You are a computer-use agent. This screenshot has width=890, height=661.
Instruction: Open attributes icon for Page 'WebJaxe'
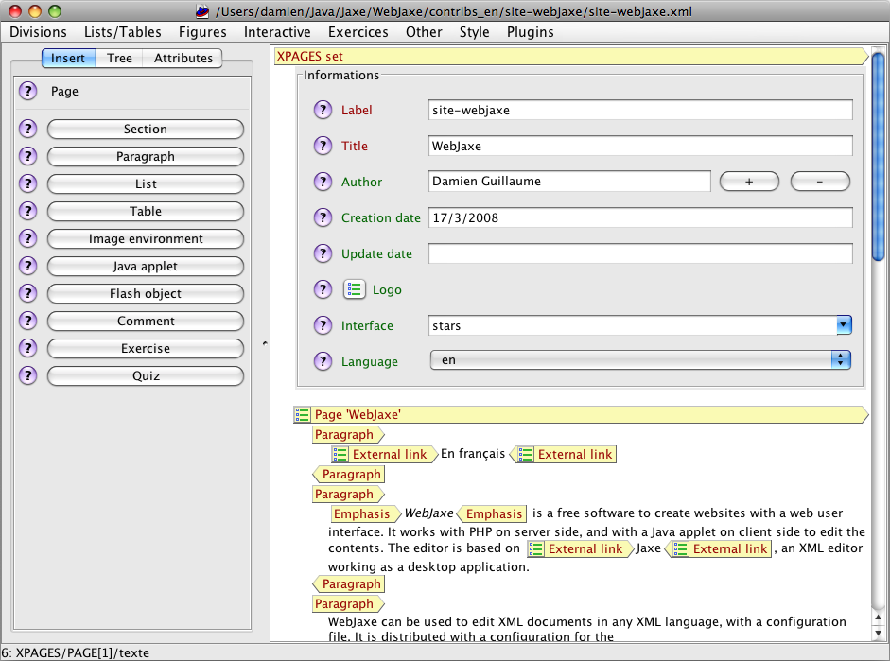[x=302, y=414]
